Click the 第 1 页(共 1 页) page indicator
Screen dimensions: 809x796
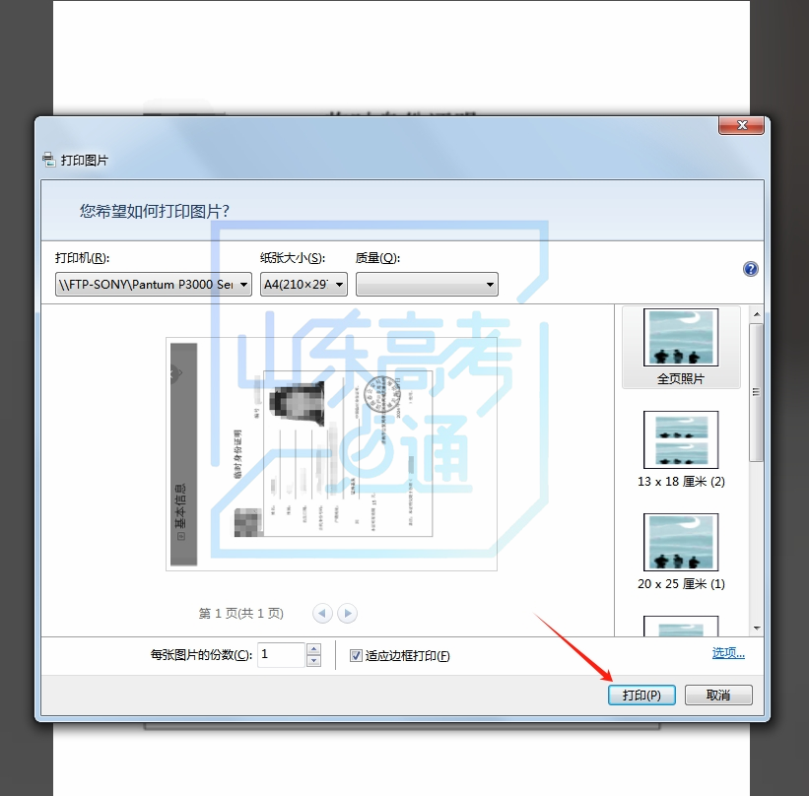241,614
